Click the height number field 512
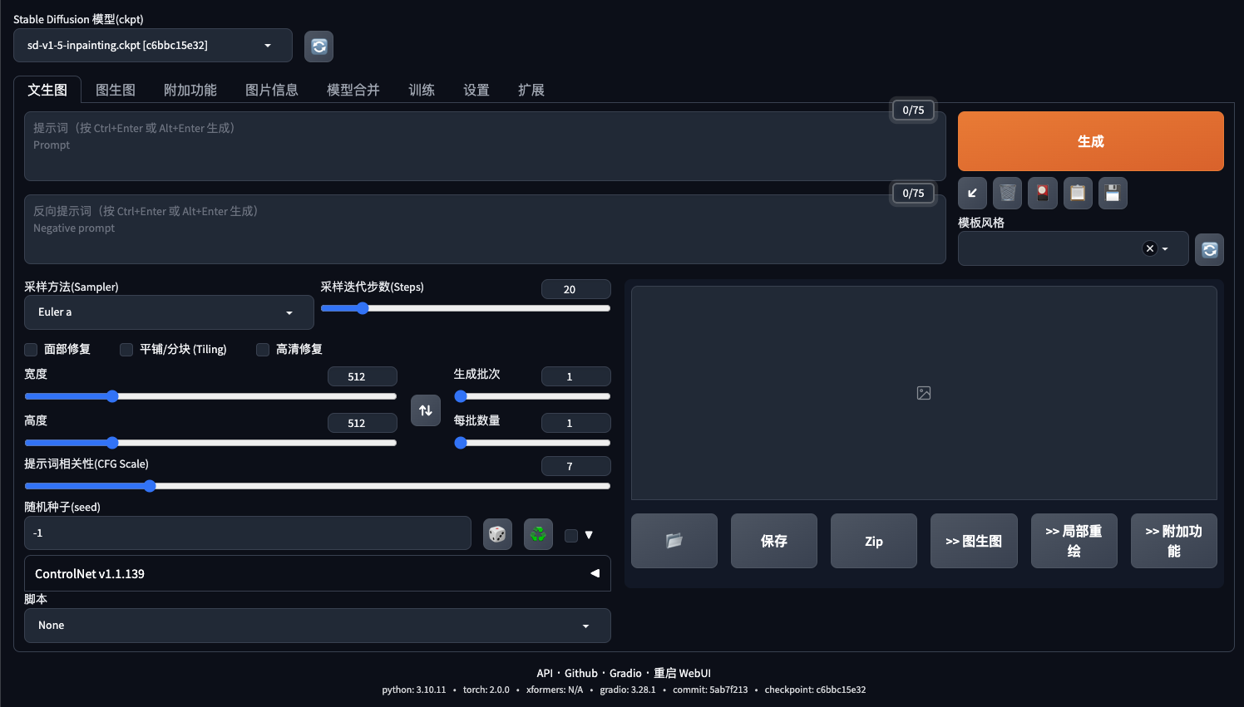1244x707 pixels. pos(363,423)
